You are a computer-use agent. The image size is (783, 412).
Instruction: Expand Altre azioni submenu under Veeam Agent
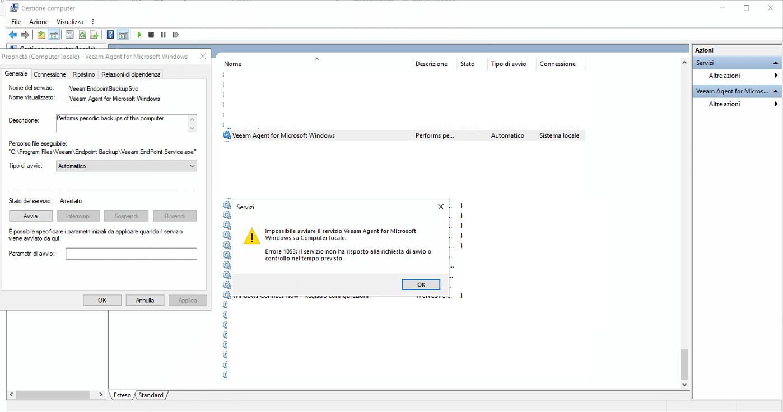(x=776, y=104)
